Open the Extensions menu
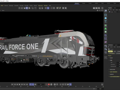The width and height of the screenshot is (120, 90). point(40,5)
